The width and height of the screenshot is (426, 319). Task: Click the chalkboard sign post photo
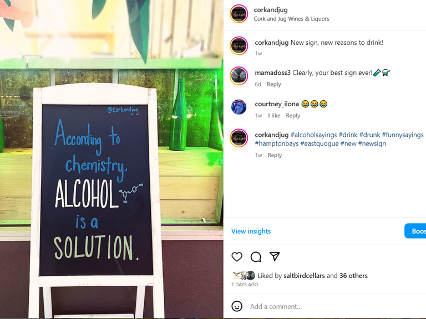(111, 159)
